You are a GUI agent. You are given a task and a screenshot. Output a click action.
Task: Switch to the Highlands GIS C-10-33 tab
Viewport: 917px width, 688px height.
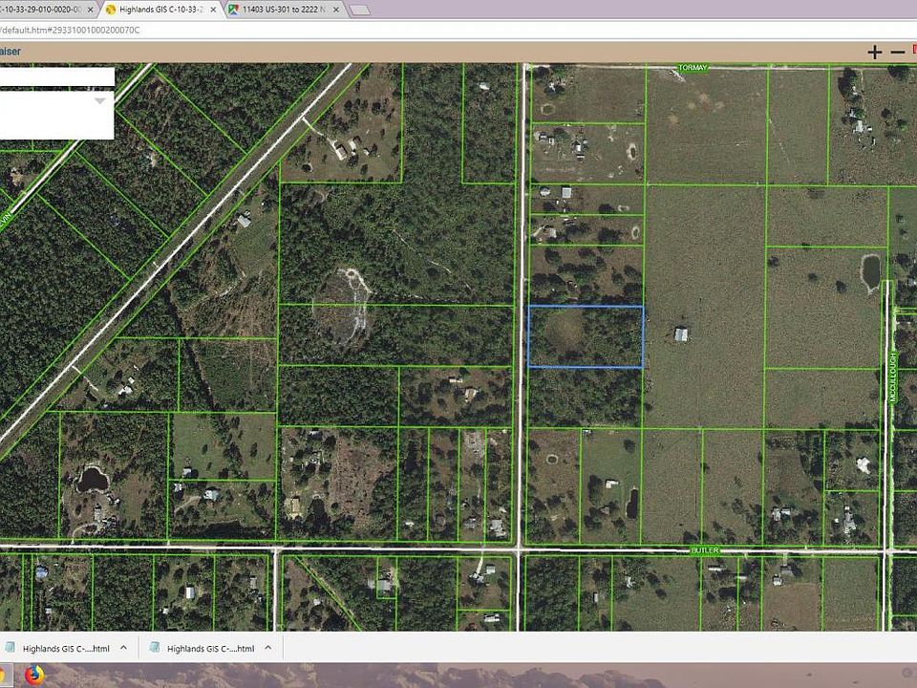(161, 10)
